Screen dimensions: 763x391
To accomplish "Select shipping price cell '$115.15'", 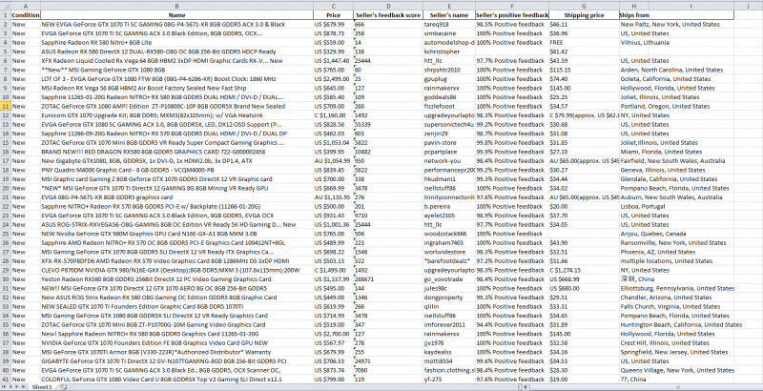I will point(584,70).
